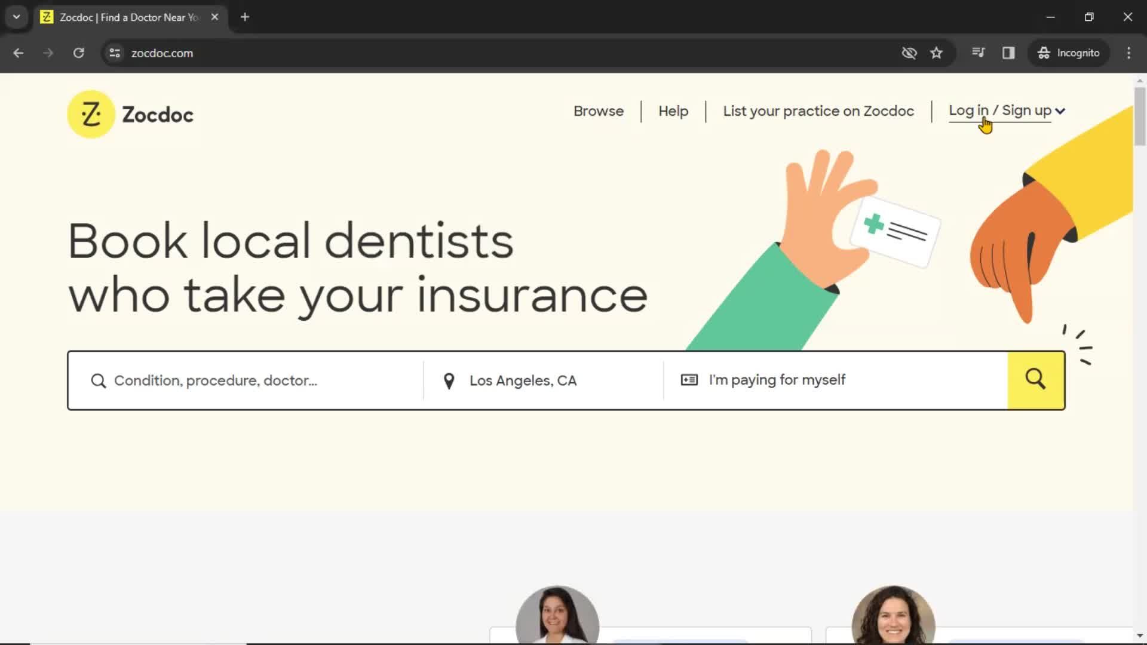
Task: Open the Help link
Action: [673, 111]
